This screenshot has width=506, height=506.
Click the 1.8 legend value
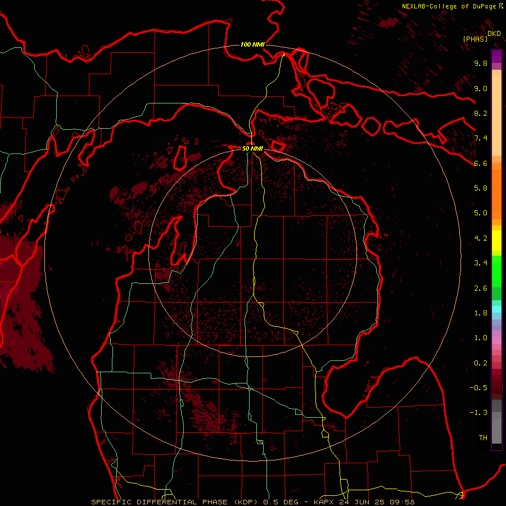point(481,313)
